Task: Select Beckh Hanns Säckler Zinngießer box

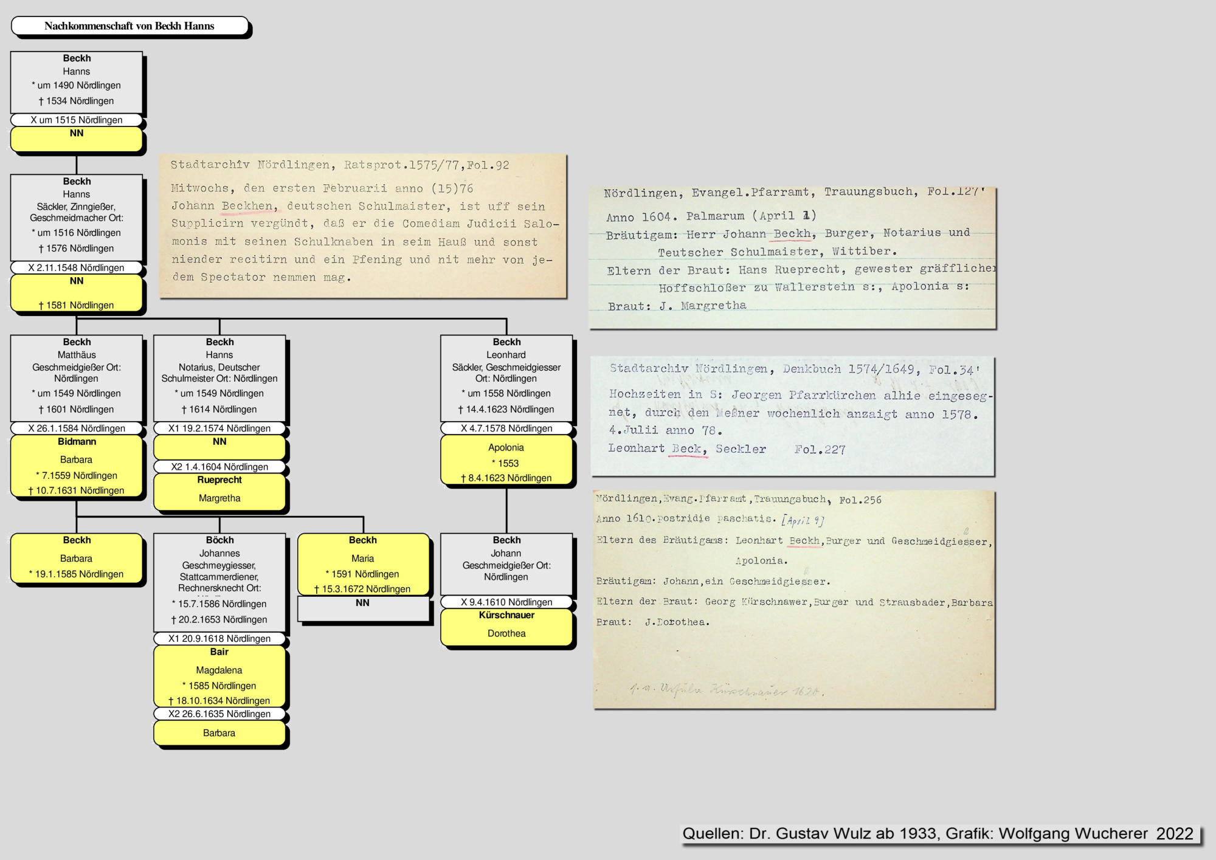Action: click(77, 217)
